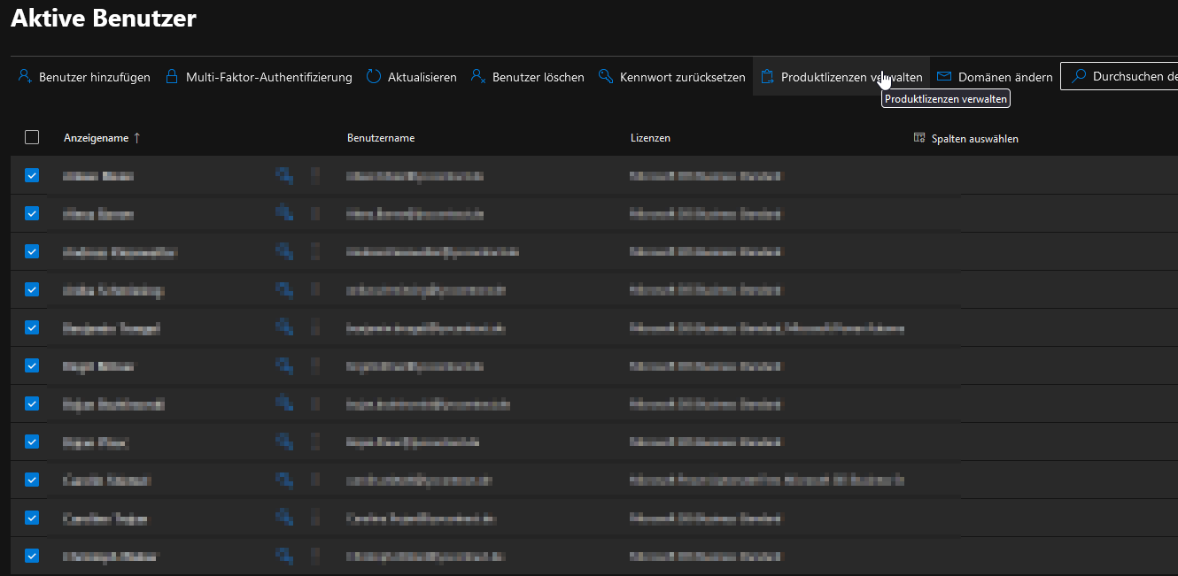Open Multi-Faktor-Authentifizierung settings
Screen dimensions: 1178x576
(259, 77)
